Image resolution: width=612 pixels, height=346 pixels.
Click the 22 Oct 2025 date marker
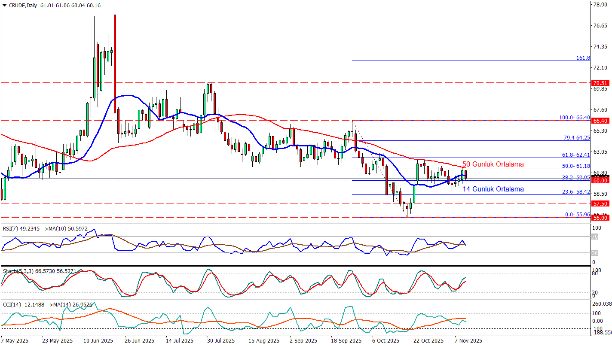click(428, 340)
